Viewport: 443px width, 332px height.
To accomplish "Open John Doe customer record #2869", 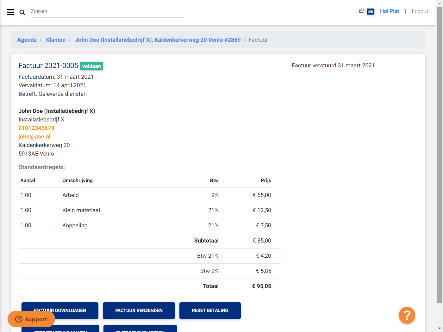I will (158, 40).
